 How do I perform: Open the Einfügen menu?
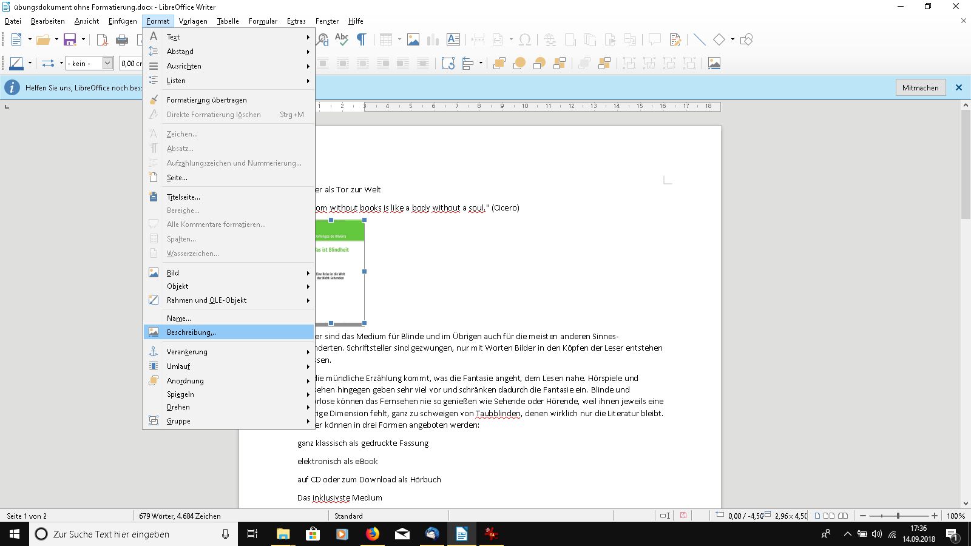(x=123, y=21)
